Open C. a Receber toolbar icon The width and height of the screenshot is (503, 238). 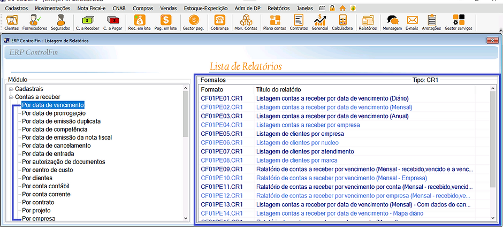tap(88, 22)
